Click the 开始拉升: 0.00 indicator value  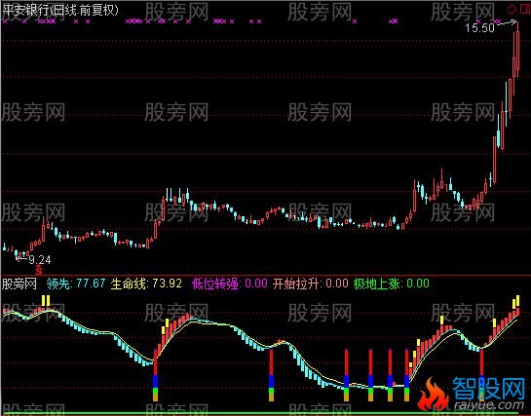click(311, 284)
